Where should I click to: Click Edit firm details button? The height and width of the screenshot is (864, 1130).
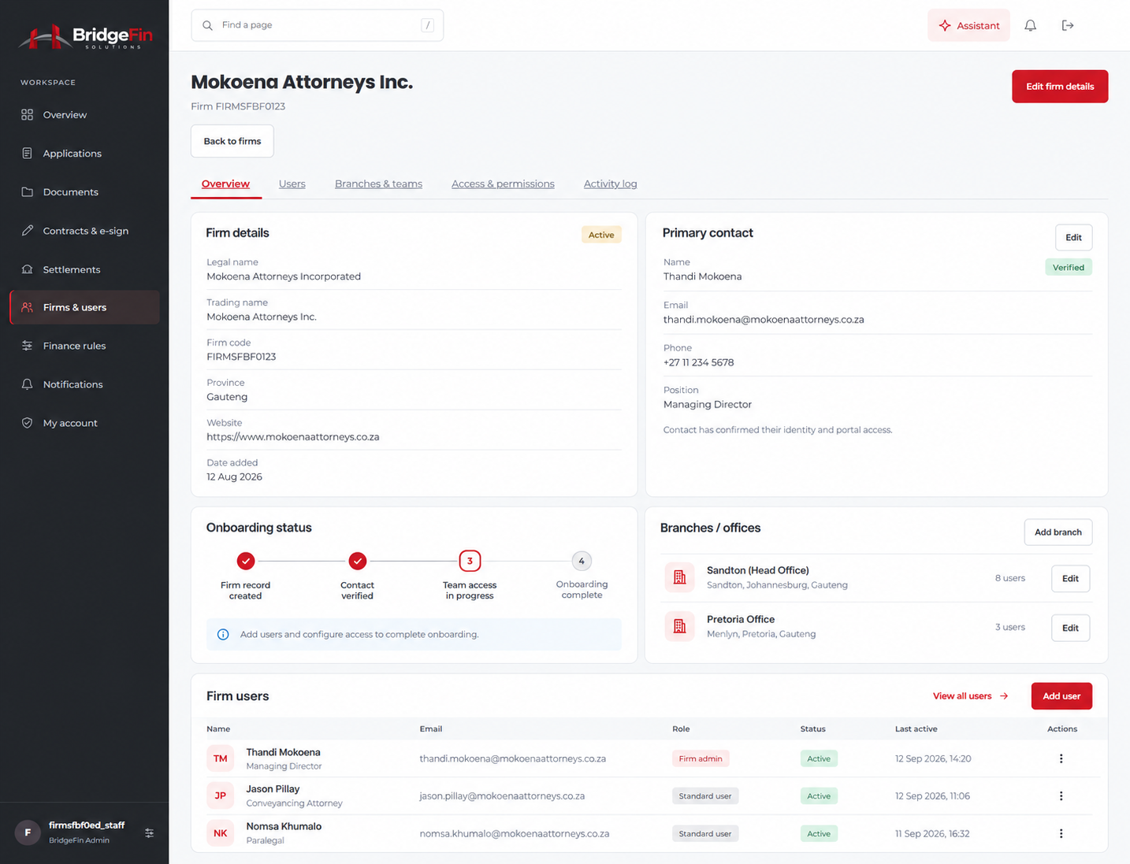pos(1060,87)
